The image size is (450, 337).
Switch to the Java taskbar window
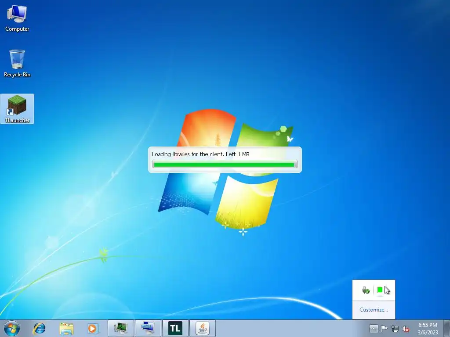202,328
